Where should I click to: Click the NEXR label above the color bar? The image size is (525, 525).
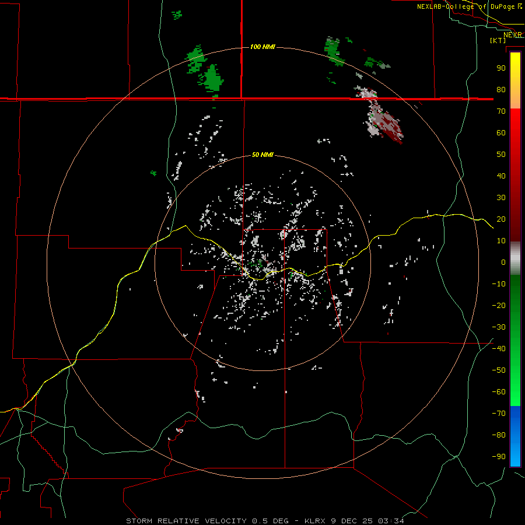[x=512, y=35]
